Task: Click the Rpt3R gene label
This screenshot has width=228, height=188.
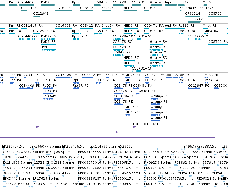Action: tap(77, 2)
